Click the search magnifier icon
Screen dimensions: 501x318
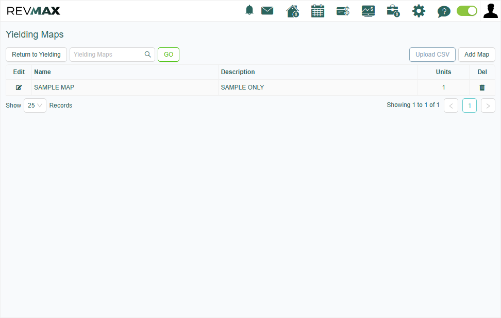147,55
